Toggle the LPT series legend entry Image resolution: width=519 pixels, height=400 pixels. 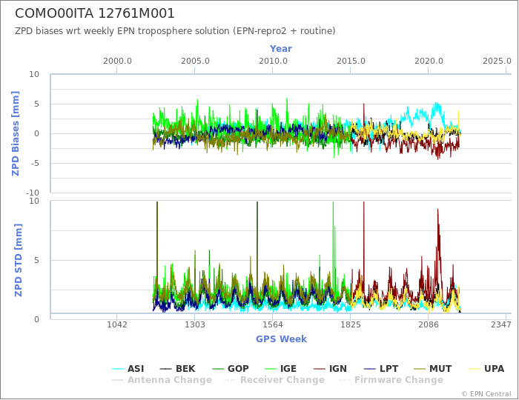pyautogui.click(x=380, y=369)
